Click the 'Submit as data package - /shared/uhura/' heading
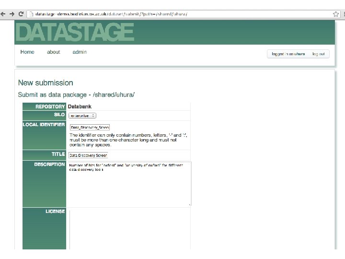 pyautogui.click(x=76, y=95)
